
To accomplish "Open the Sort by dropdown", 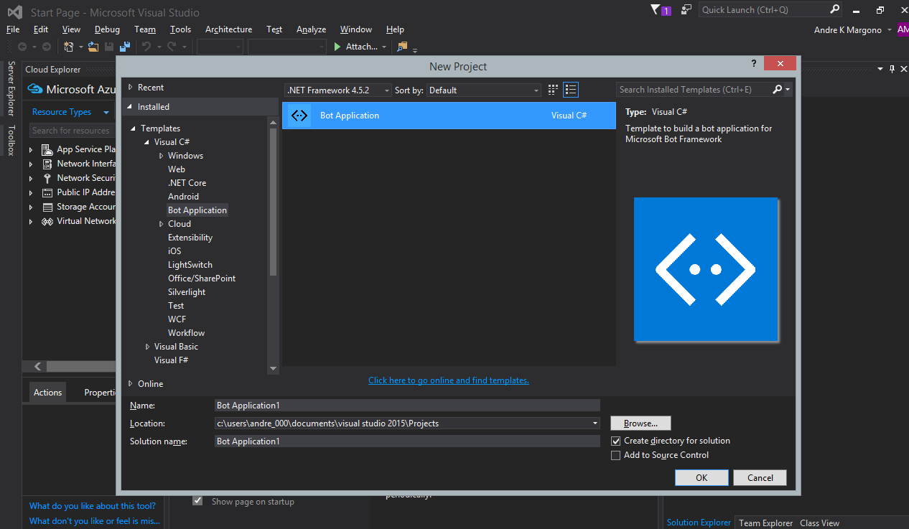I will [x=484, y=90].
